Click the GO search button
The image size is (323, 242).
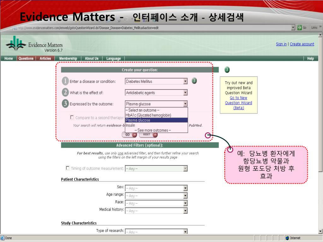click(x=129, y=135)
